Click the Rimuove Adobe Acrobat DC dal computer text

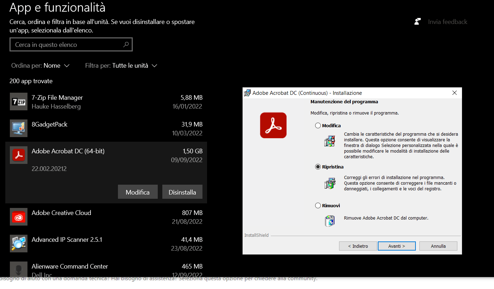[386, 218]
